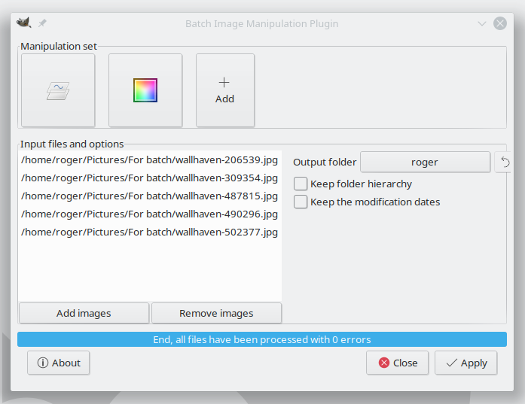Viewport: 525px width, 404px height.
Task: Open the roger output folder chooser
Action: coord(425,162)
